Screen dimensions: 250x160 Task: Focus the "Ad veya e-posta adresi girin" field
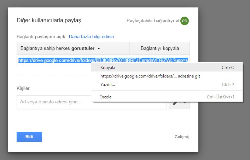(x=53, y=102)
